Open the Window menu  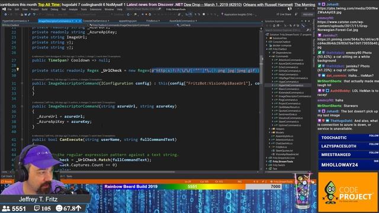[x=109, y=9]
